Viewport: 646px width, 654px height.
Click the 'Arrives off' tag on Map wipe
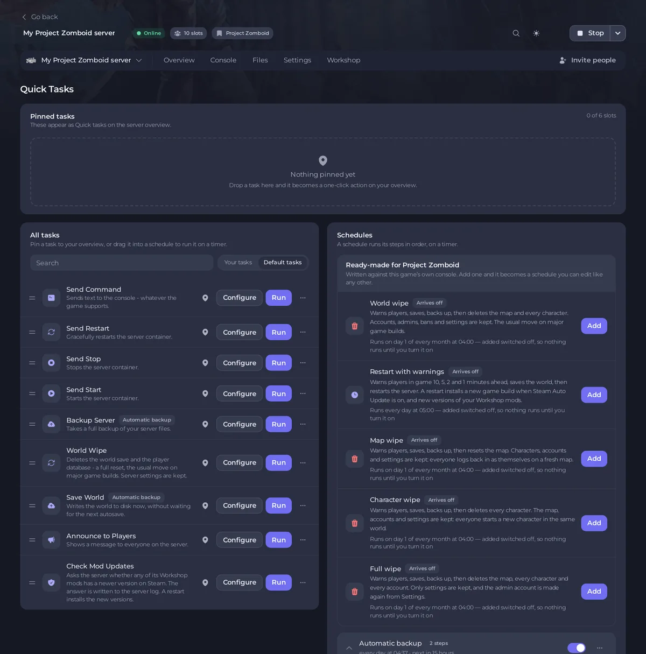point(424,440)
